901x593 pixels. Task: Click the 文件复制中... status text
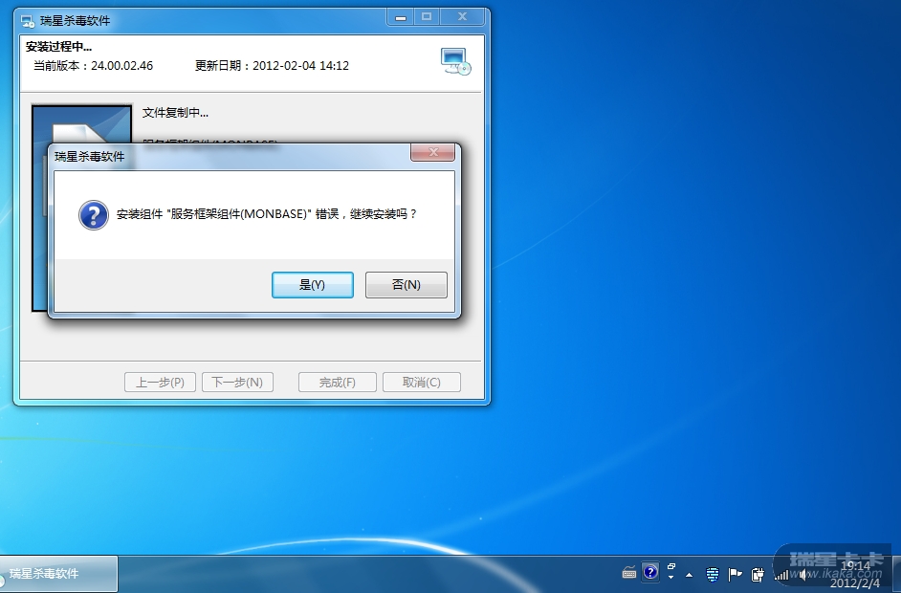tap(175, 113)
